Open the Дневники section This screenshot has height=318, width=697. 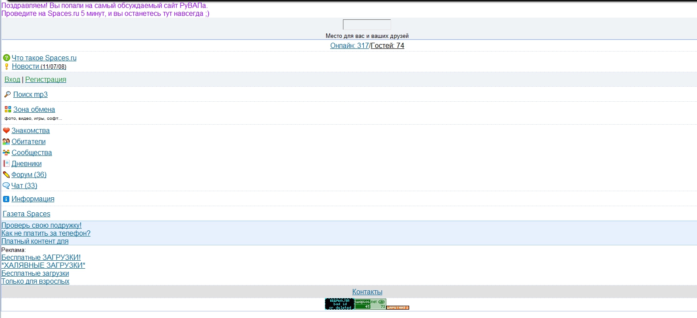(x=26, y=163)
